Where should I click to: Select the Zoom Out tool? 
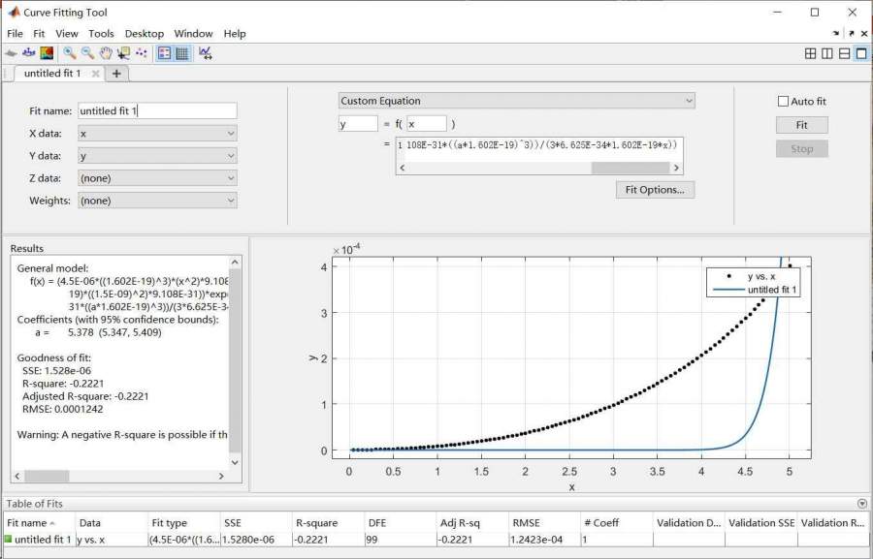(87, 53)
